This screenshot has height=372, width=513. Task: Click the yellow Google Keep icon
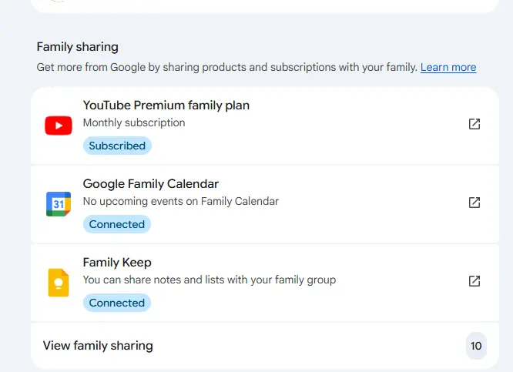click(59, 283)
